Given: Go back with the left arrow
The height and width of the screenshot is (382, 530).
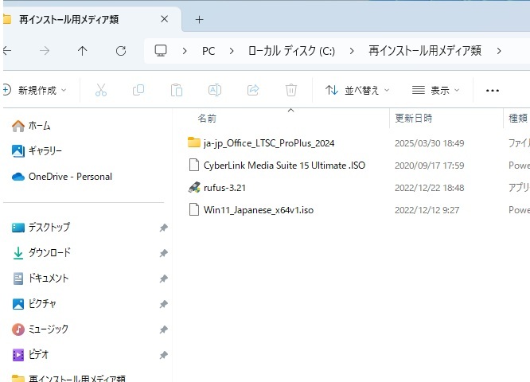Looking at the screenshot, I should [x=6, y=51].
